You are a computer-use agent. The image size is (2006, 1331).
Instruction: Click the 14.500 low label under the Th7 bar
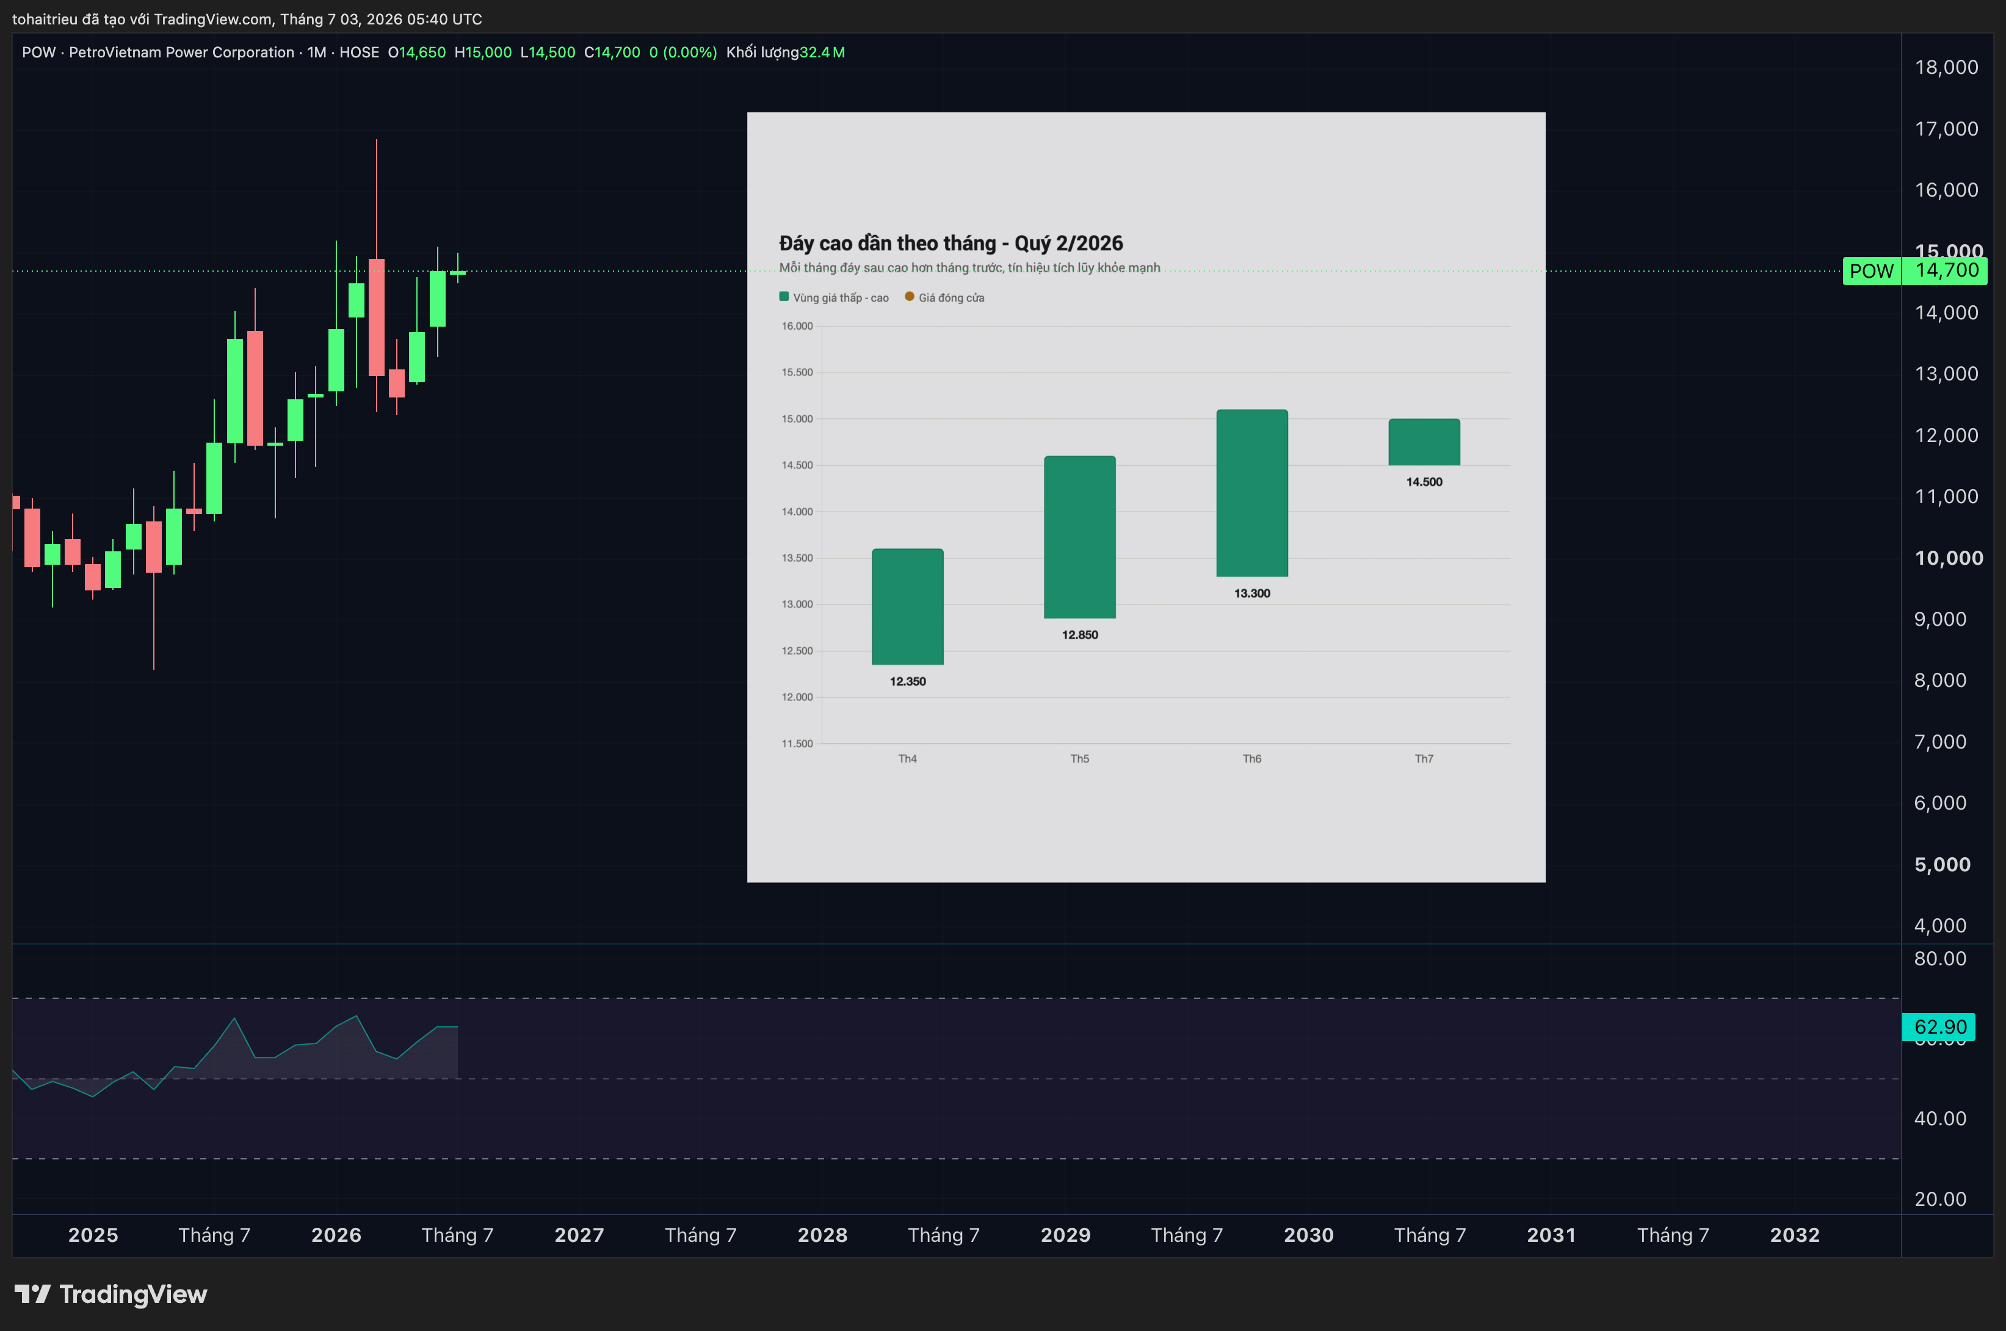(x=1424, y=482)
